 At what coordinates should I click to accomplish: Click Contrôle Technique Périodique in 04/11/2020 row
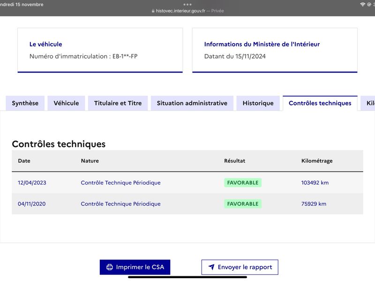pos(121,204)
